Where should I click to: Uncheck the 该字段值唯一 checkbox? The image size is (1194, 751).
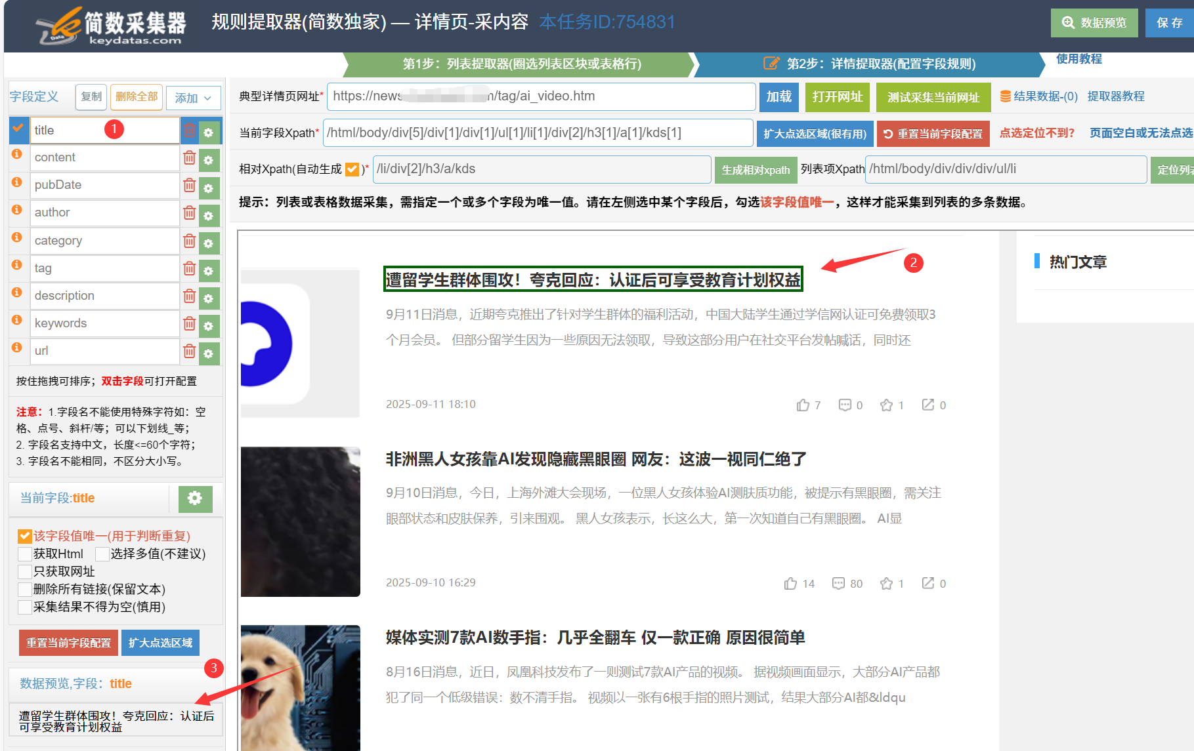coord(24,535)
